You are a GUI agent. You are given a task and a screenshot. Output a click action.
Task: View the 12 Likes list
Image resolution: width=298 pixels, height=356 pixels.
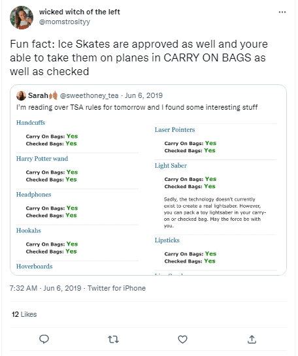24,314
